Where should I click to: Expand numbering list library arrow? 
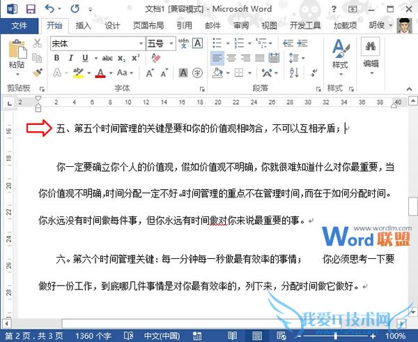(250, 43)
